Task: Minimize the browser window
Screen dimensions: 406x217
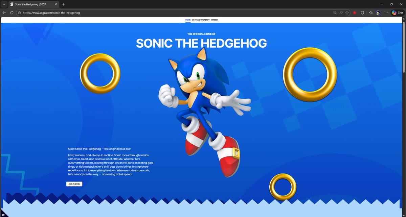Action: pos(382,4)
